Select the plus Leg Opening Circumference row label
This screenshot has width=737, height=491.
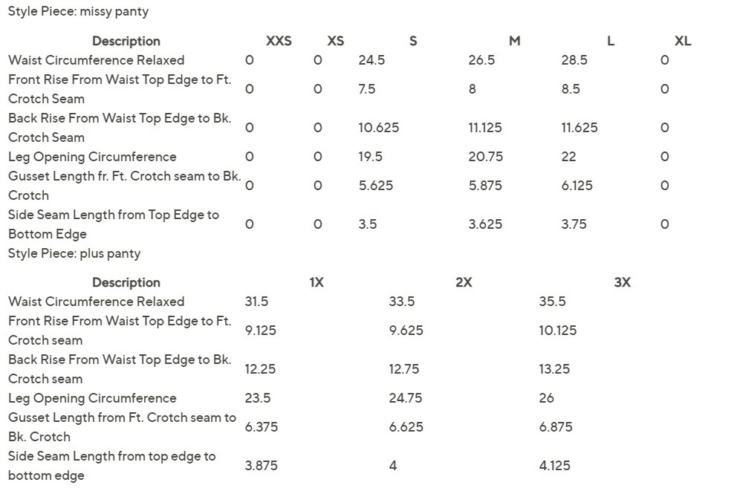(x=93, y=398)
